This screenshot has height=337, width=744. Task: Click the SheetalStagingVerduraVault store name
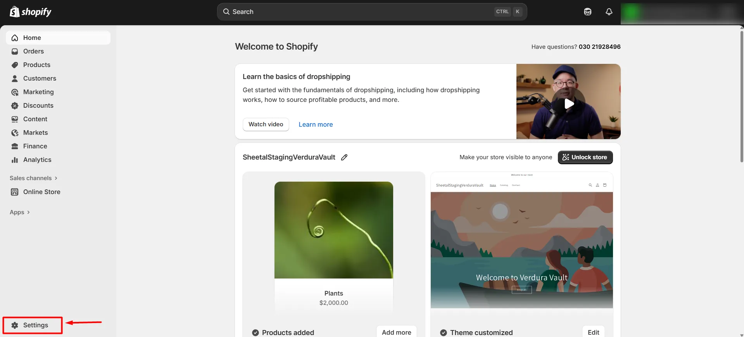pos(289,157)
